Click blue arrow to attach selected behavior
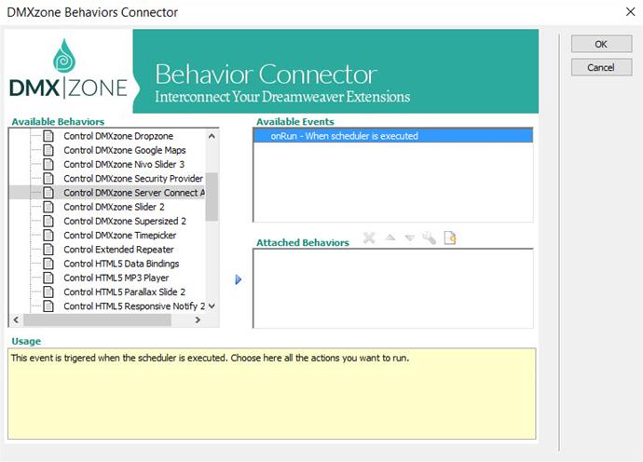643x462 pixels. click(239, 279)
